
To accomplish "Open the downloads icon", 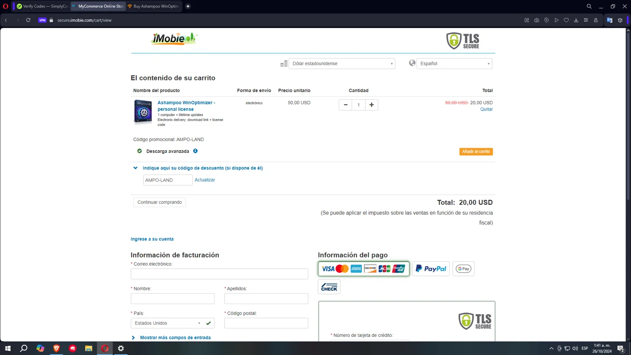I will (576, 20).
